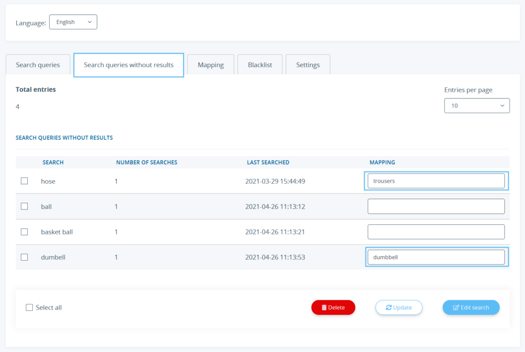Image resolution: width=525 pixels, height=352 pixels.
Task: Select the Blacklist tab
Action: [259, 64]
